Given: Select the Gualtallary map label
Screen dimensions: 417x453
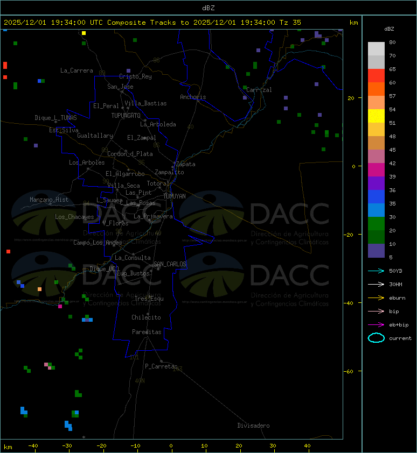Looking at the screenshot, I should coord(95,136).
